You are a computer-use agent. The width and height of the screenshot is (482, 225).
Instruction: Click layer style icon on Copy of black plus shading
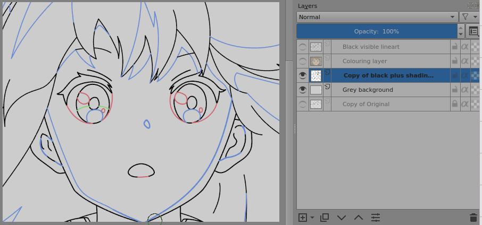pos(327,72)
